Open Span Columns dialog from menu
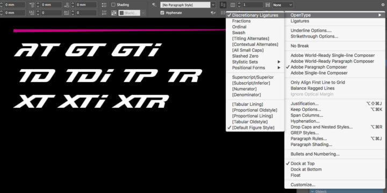Image resolution: width=387 pixels, height=193 pixels. pos(335,115)
